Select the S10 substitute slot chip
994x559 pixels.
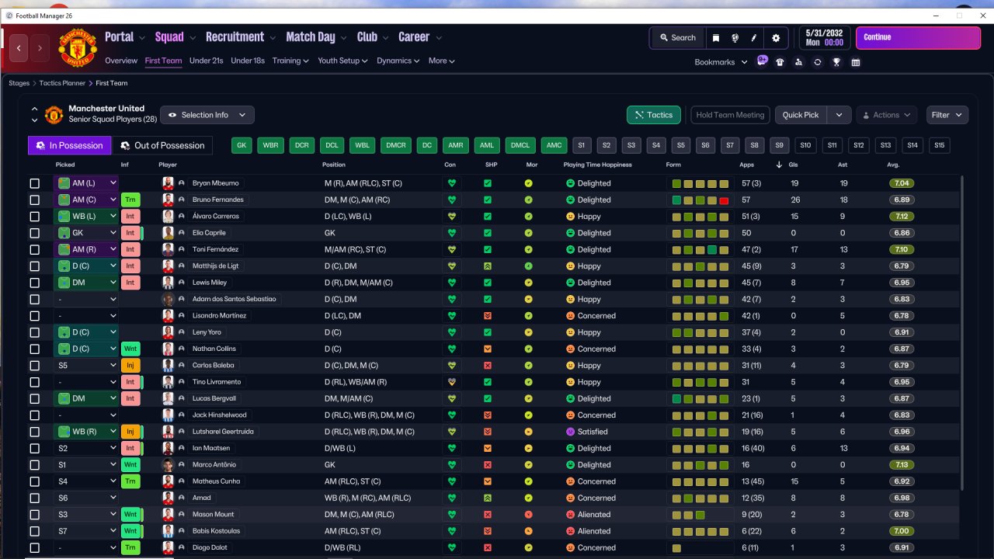coord(805,145)
